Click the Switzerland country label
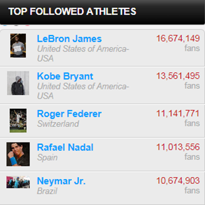 [x=58, y=124]
